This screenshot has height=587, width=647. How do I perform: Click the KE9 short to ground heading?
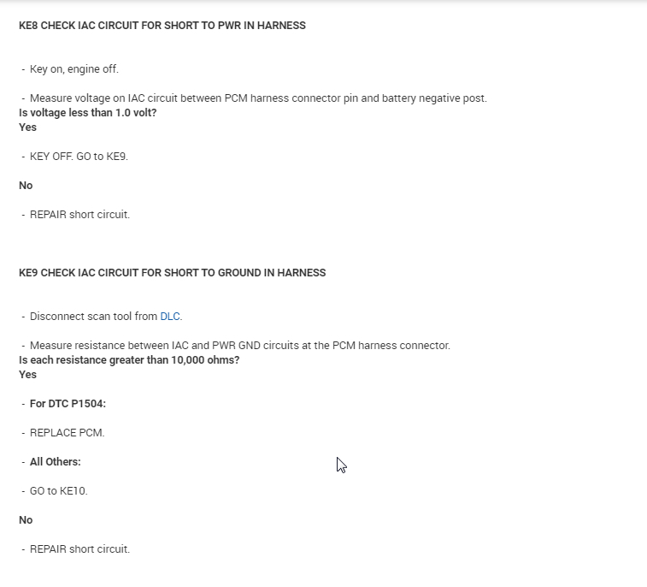173,273
